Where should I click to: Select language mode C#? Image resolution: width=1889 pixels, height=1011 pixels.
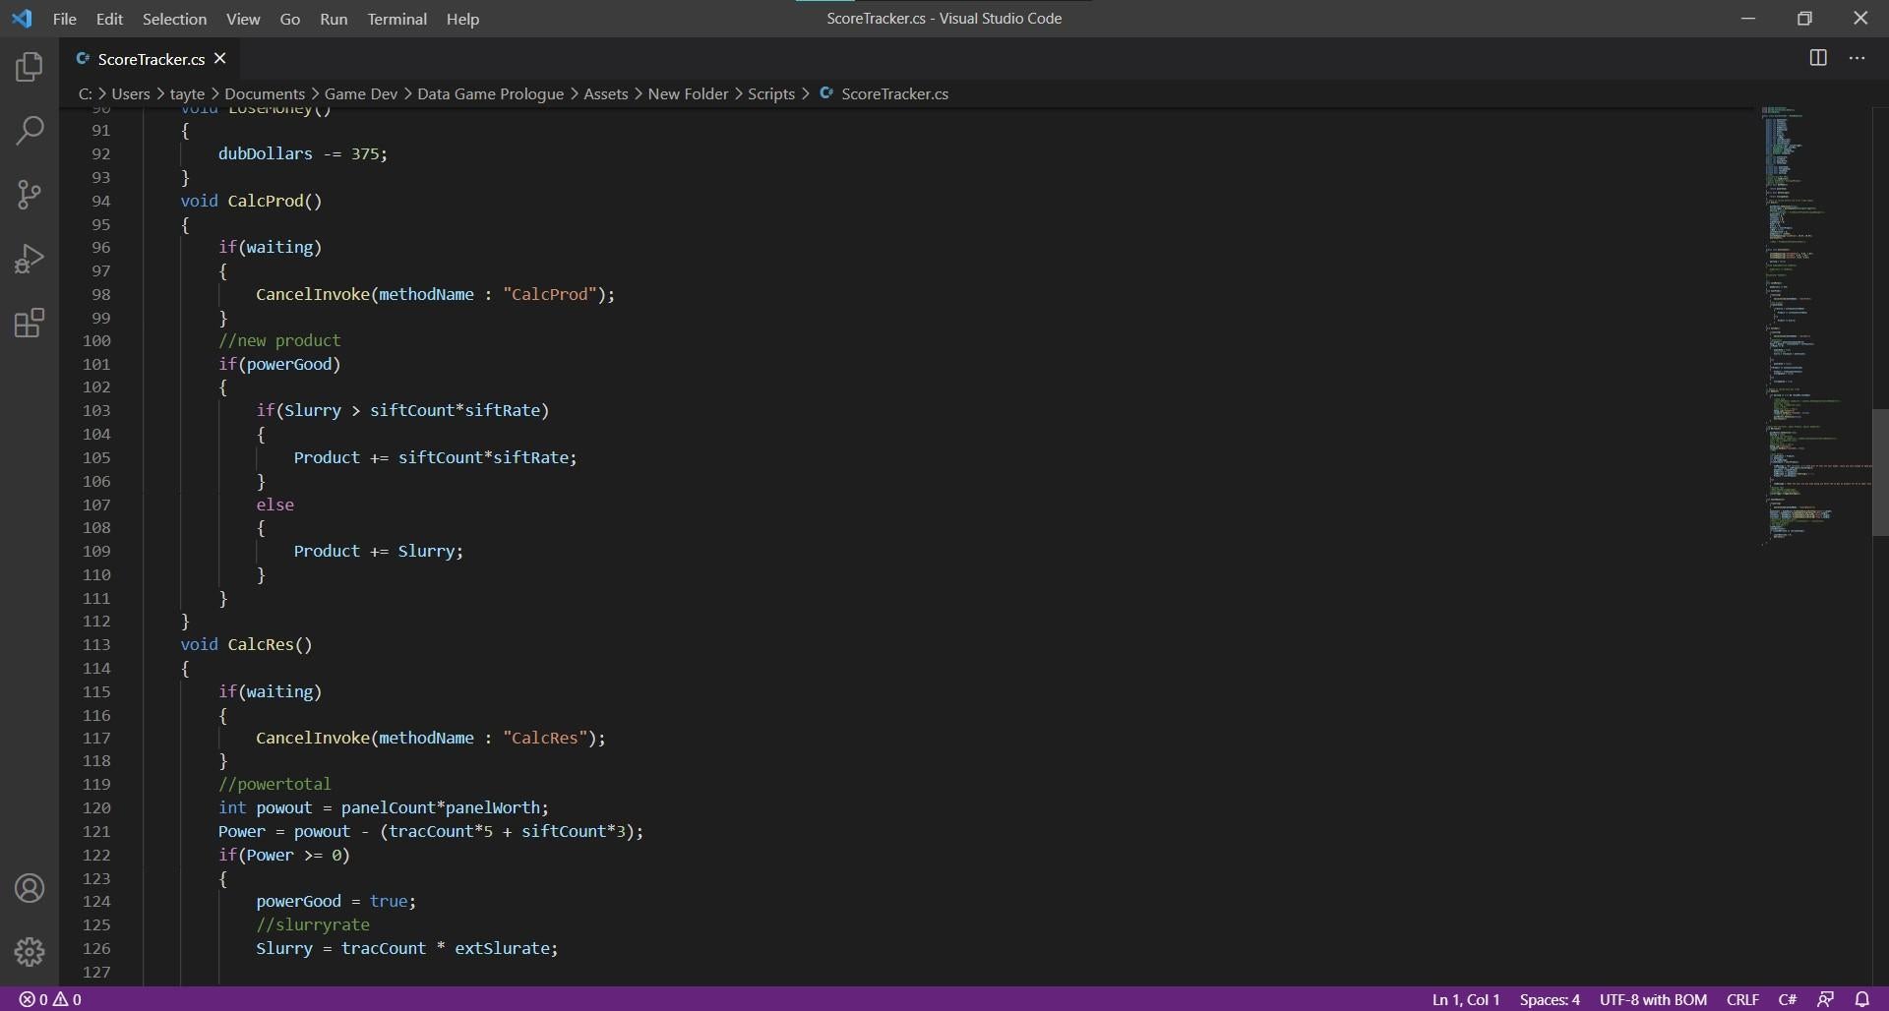1788,999
